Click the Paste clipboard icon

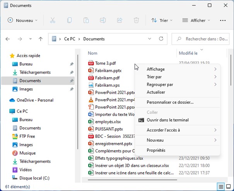pos(86,20)
